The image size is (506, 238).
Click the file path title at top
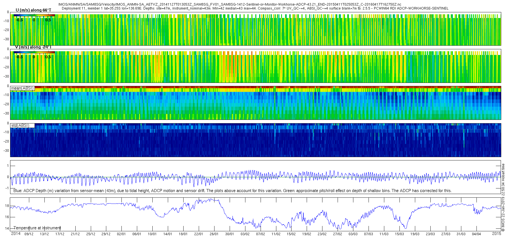click(x=230, y=5)
